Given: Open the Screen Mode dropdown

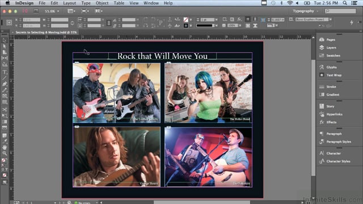Looking at the screenshot, I should pos(85,11).
